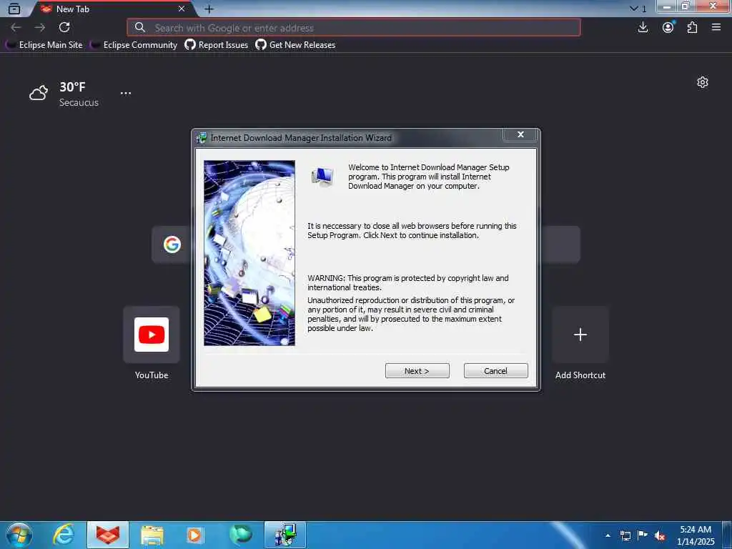
Task: Open the browser downloads panel
Action: (643, 28)
